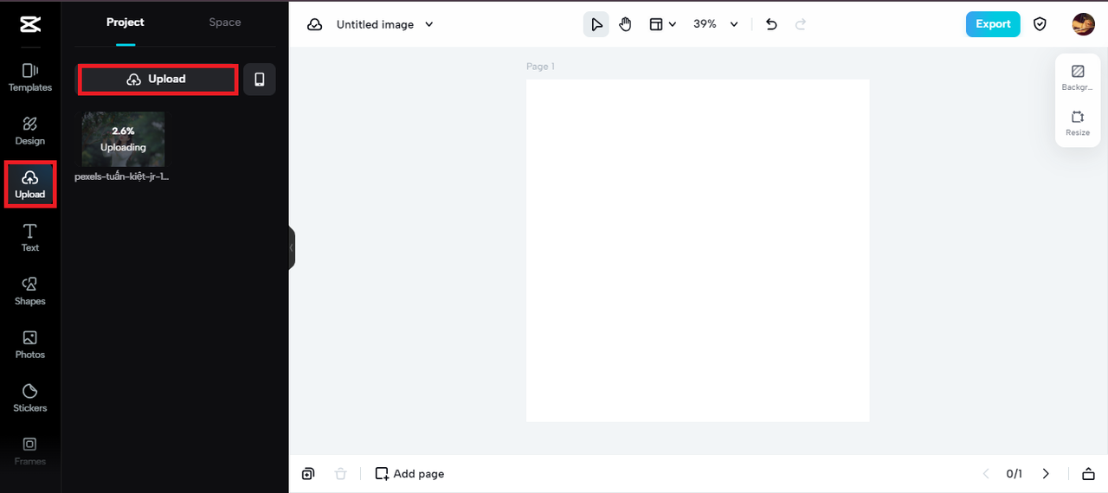This screenshot has width=1108, height=493.
Task: Click the cloud save status icon
Action: click(x=315, y=24)
